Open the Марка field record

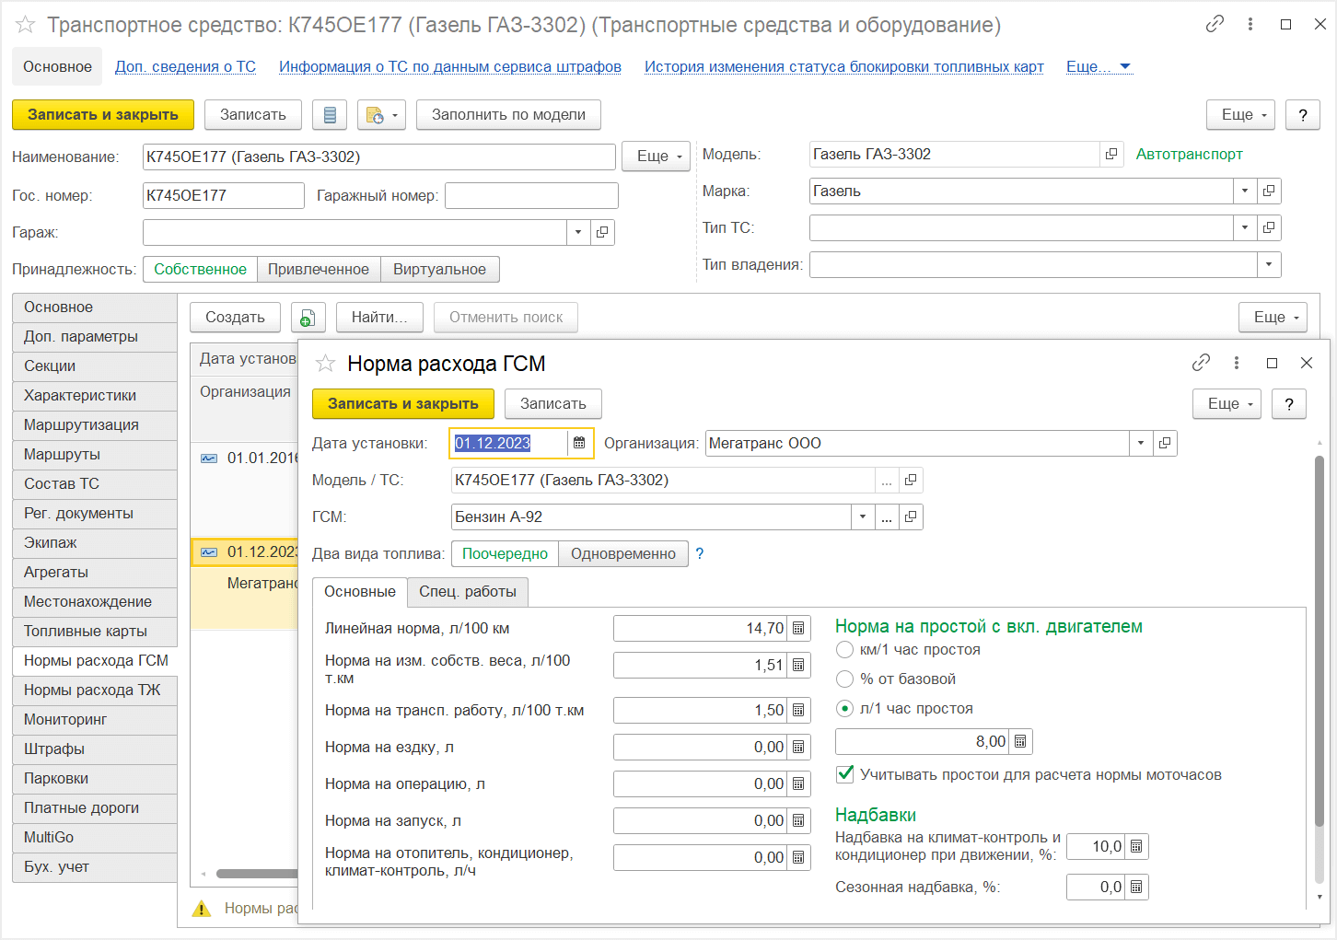tap(1269, 191)
